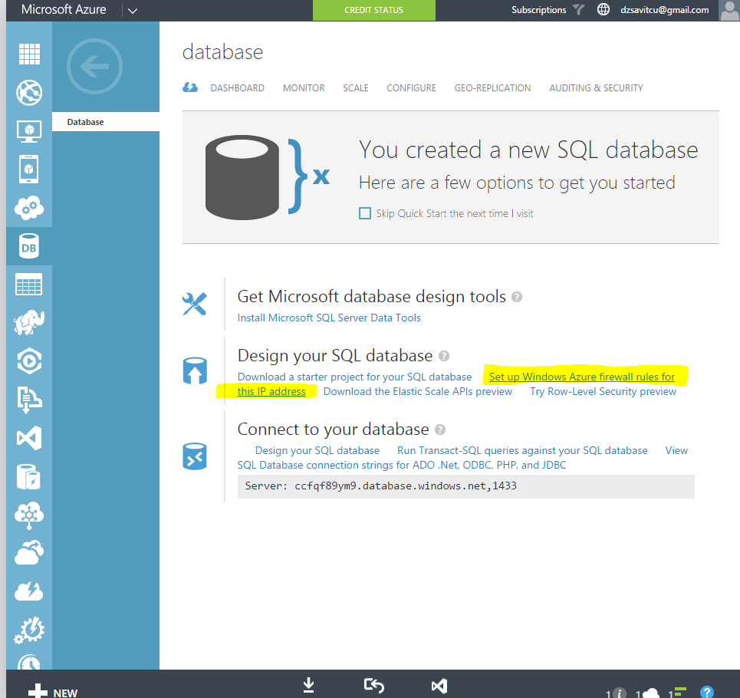
Task: Switch to the AUDITING & SECURITY tab
Action: [x=596, y=87]
